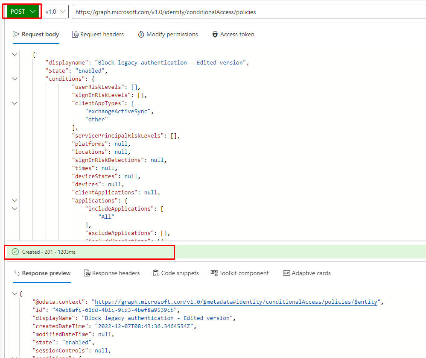Image resolution: width=426 pixels, height=358 pixels.
Task: Click the Modify permissions icon
Action: (141, 34)
